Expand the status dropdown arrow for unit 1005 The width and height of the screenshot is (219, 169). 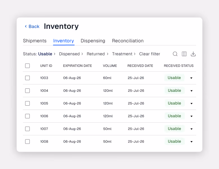192,103
